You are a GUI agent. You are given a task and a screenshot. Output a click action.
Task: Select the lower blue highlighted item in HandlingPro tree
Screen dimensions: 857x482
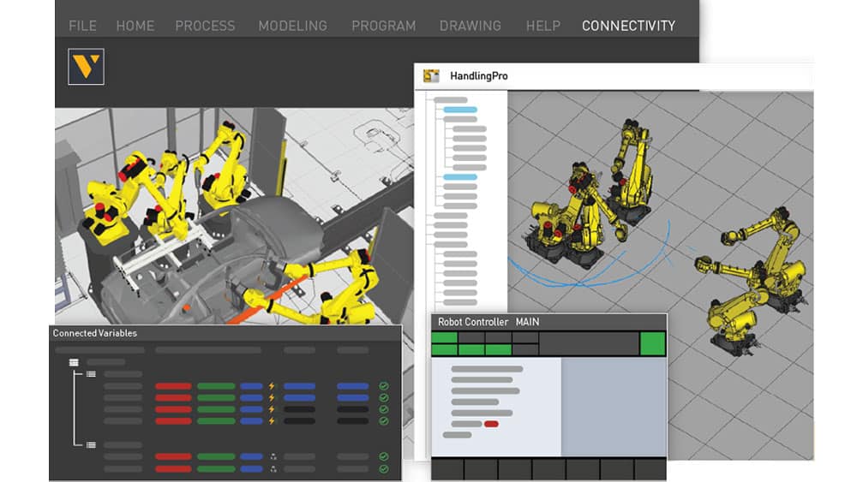point(460,177)
